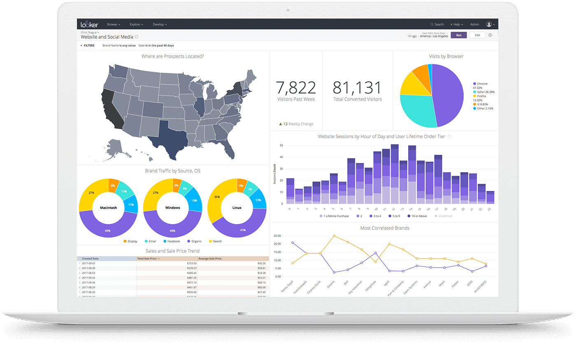Click info icon beside Website Sessions title
The image size is (576, 345).
(449, 137)
